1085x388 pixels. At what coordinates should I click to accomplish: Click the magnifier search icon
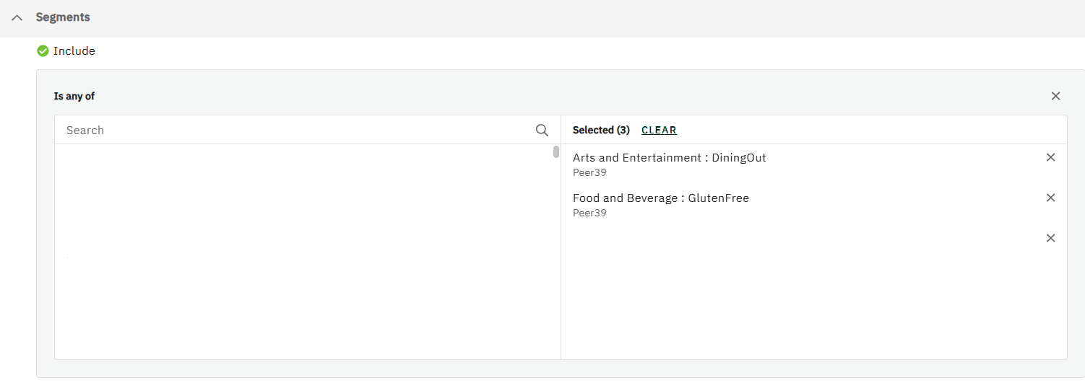(x=542, y=131)
